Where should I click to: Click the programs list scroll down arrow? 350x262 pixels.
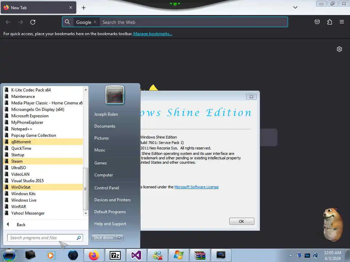pyautogui.click(x=86, y=213)
